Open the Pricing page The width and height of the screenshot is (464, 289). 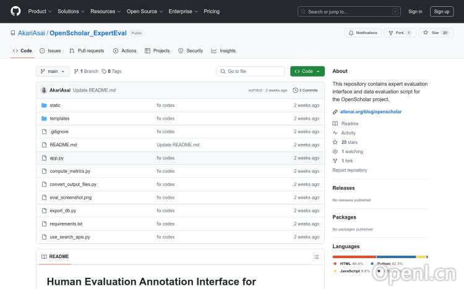[x=212, y=11]
